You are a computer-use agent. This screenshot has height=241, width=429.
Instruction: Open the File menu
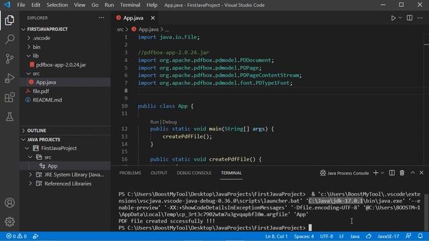point(21,5)
